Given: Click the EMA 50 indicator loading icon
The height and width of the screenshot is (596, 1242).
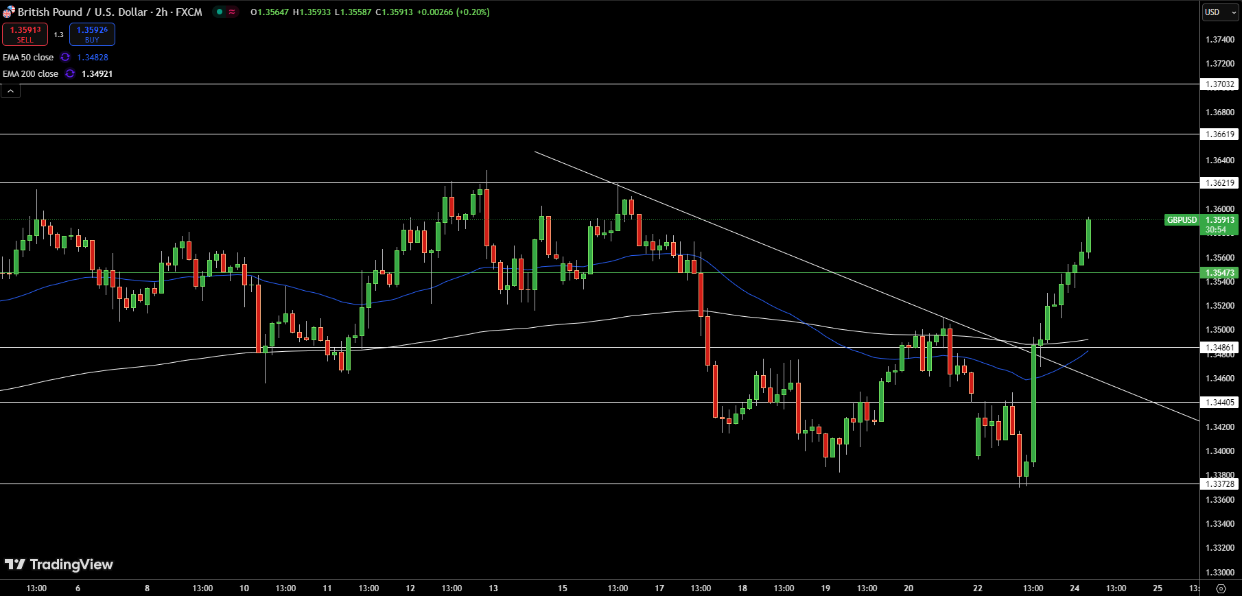Looking at the screenshot, I should pyautogui.click(x=65, y=58).
